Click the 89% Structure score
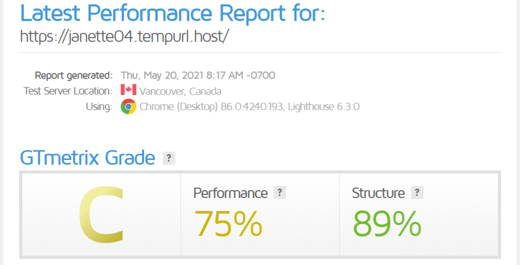The width and height of the screenshot is (520, 265). (387, 224)
